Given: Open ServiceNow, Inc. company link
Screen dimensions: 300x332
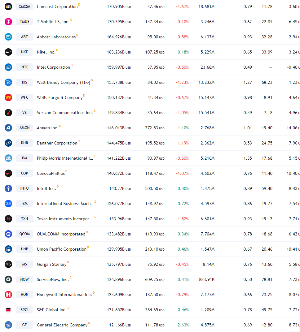Looking at the screenshot, I should [53, 279].
